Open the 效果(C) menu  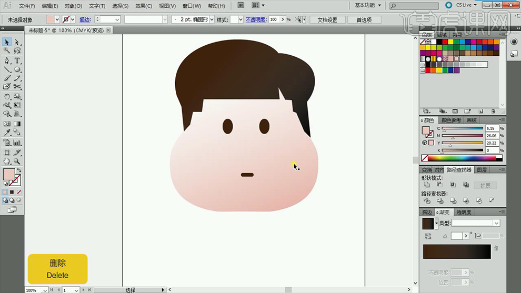(x=144, y=6)
